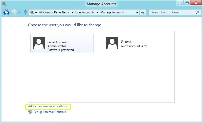Viewport: 203px width, 123px height.
Task: Click the Guest account avatar picture
Action: click(112, 43)
